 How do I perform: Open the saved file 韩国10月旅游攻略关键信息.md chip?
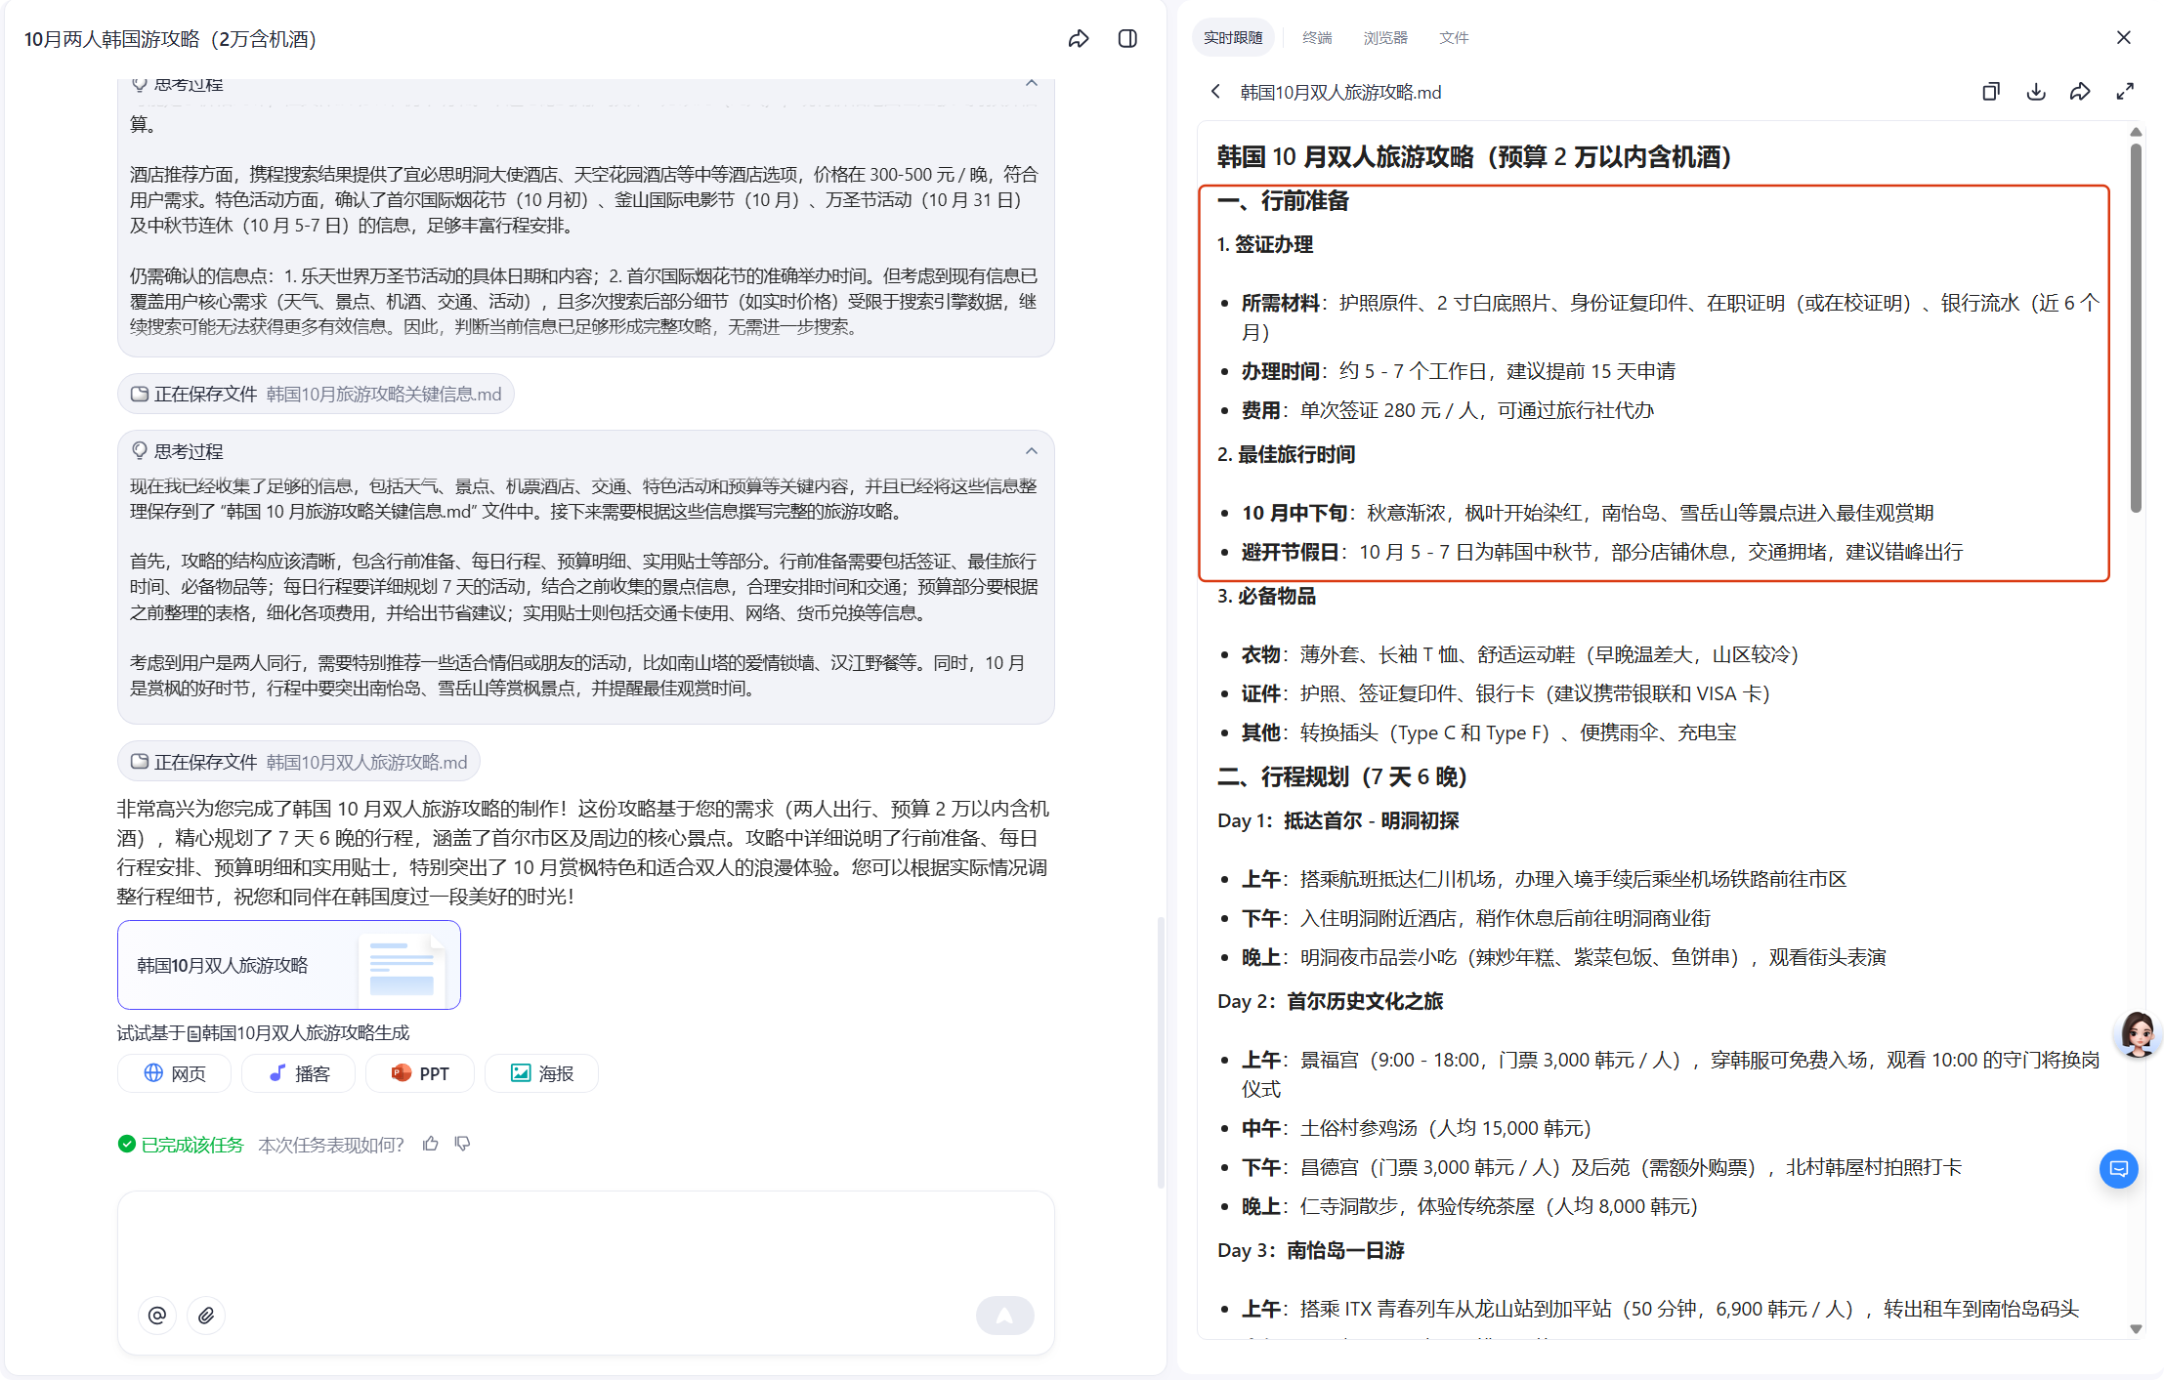[317, 394]
